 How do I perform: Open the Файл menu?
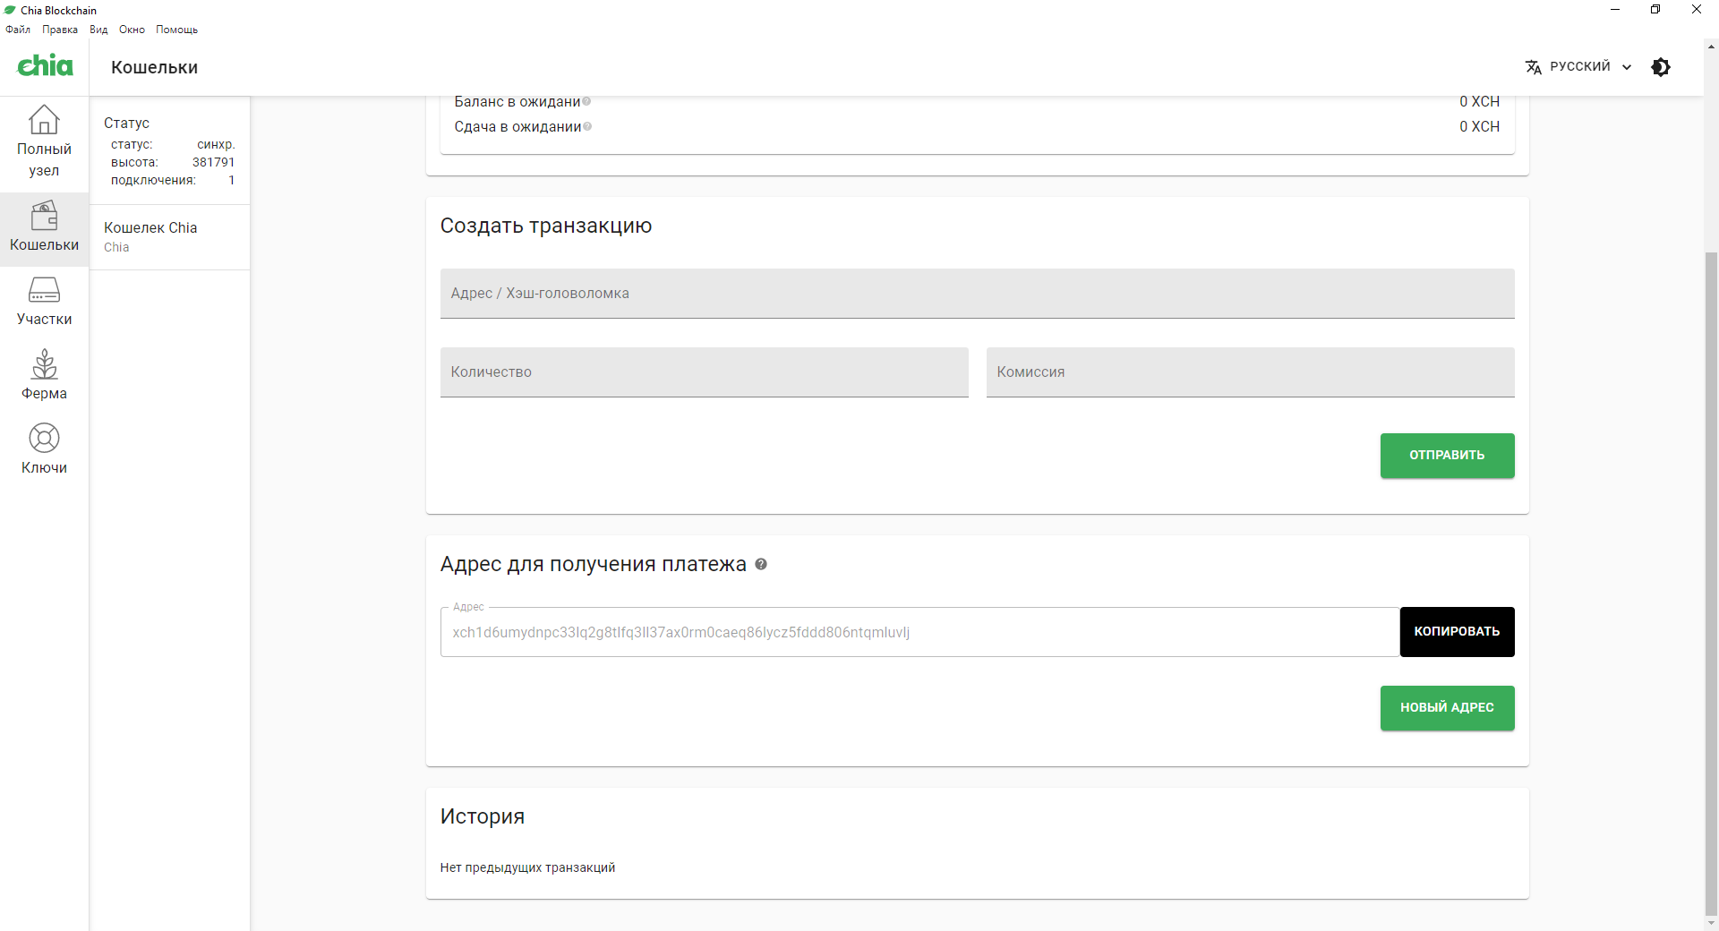[x=18, y=30]
